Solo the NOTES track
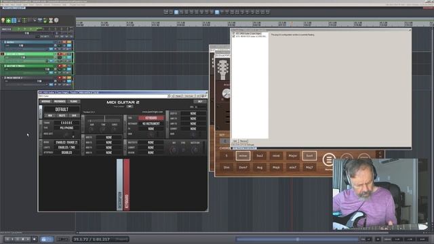 (x=69, y=42)
